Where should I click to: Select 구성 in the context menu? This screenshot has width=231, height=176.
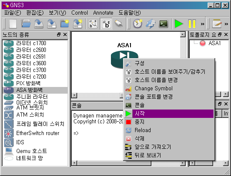pos(169,64)
